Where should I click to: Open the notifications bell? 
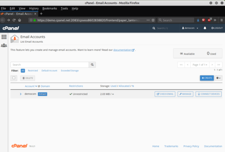tap(205, 28)
